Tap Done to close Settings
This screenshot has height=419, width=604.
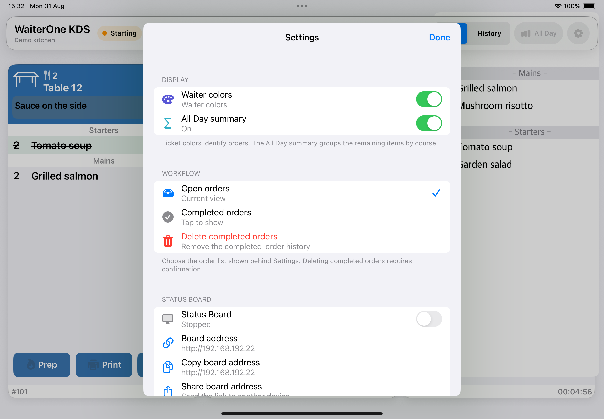pyautogui.click(x=439, y=37)
